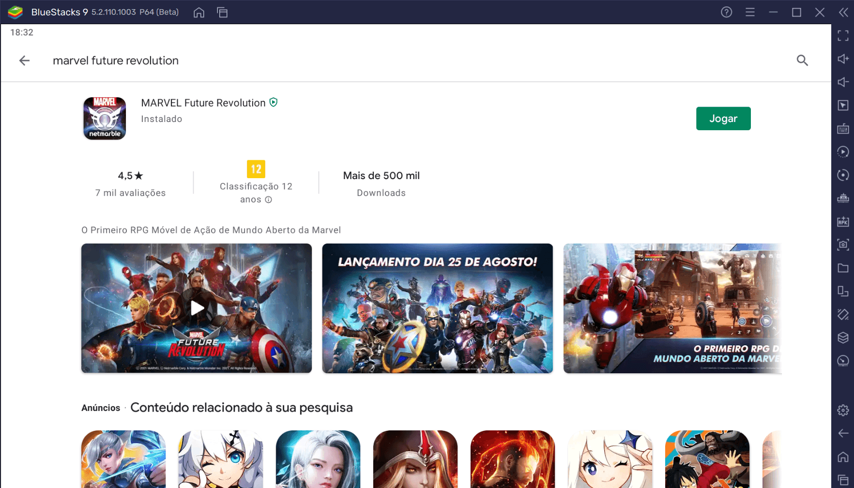Open the Iron Man gameplay screenshot

coord(672,308)
